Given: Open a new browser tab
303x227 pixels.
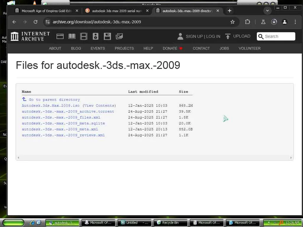Looking at the screenshot, I should coord(230,11).
